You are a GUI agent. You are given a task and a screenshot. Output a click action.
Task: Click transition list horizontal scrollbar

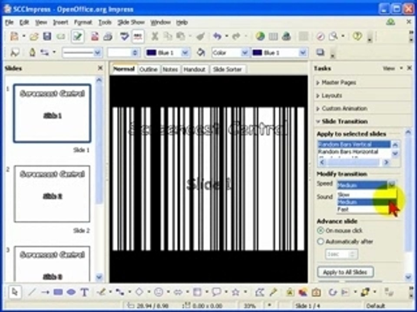tap(354, 162)
